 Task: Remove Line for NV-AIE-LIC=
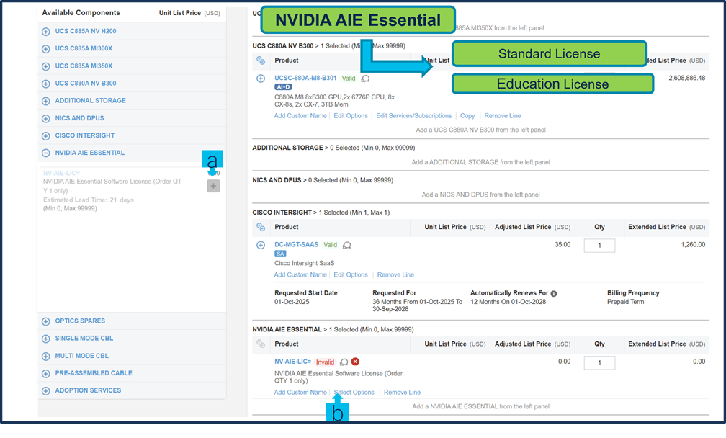(402, 393)
